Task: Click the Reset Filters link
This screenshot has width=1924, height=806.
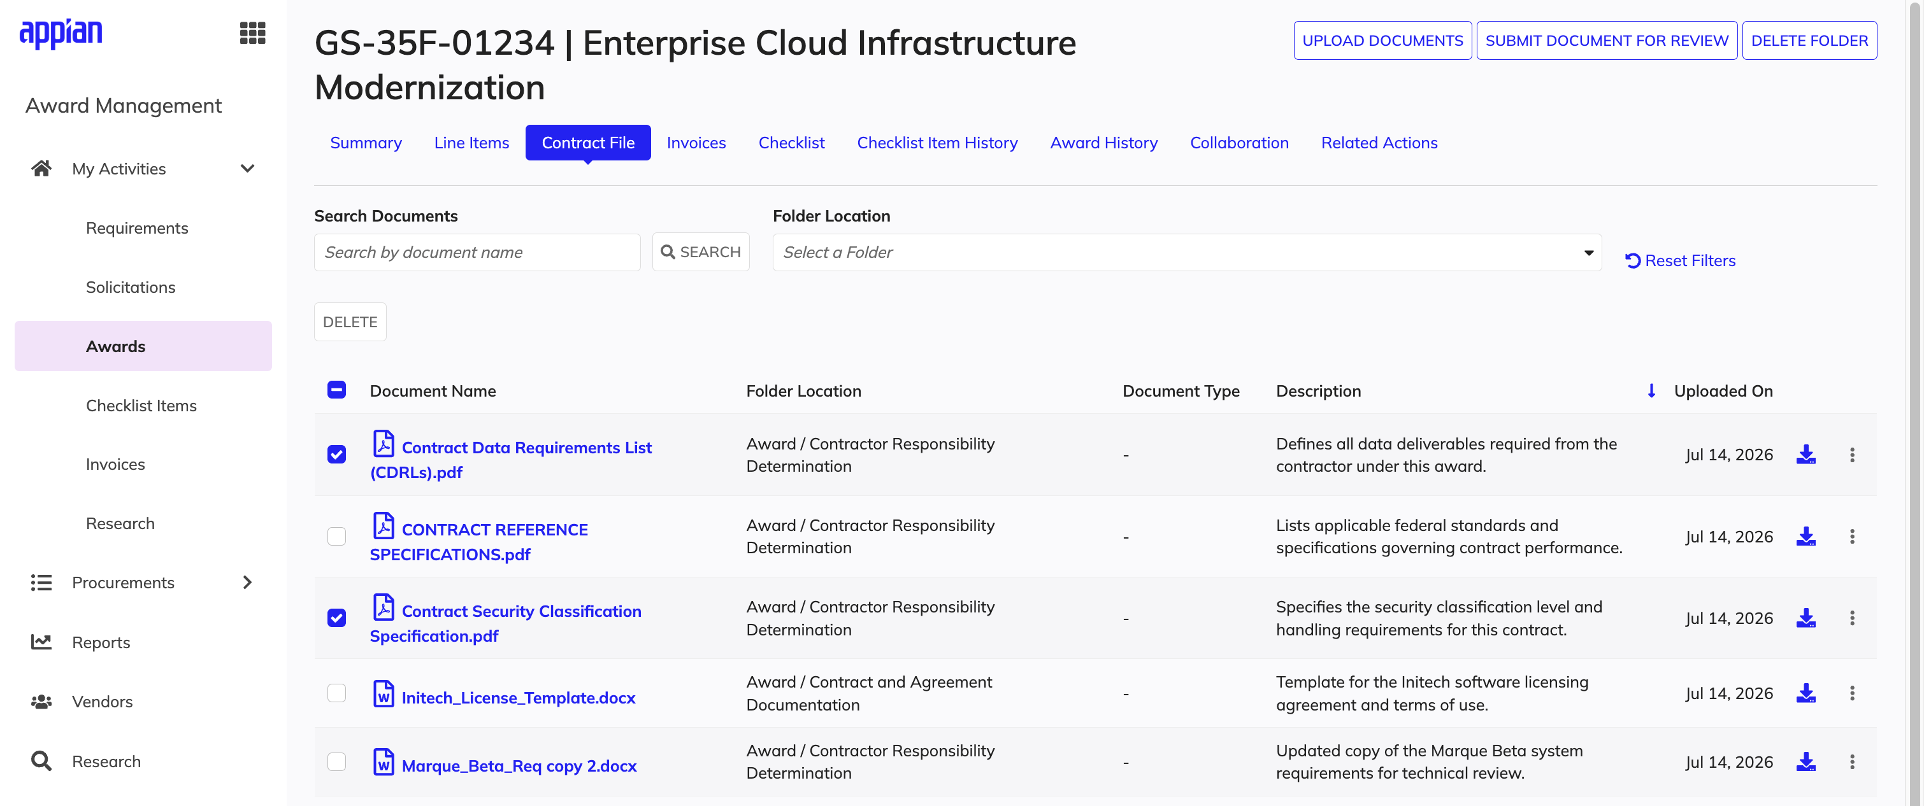Action: click(1680, 260)
